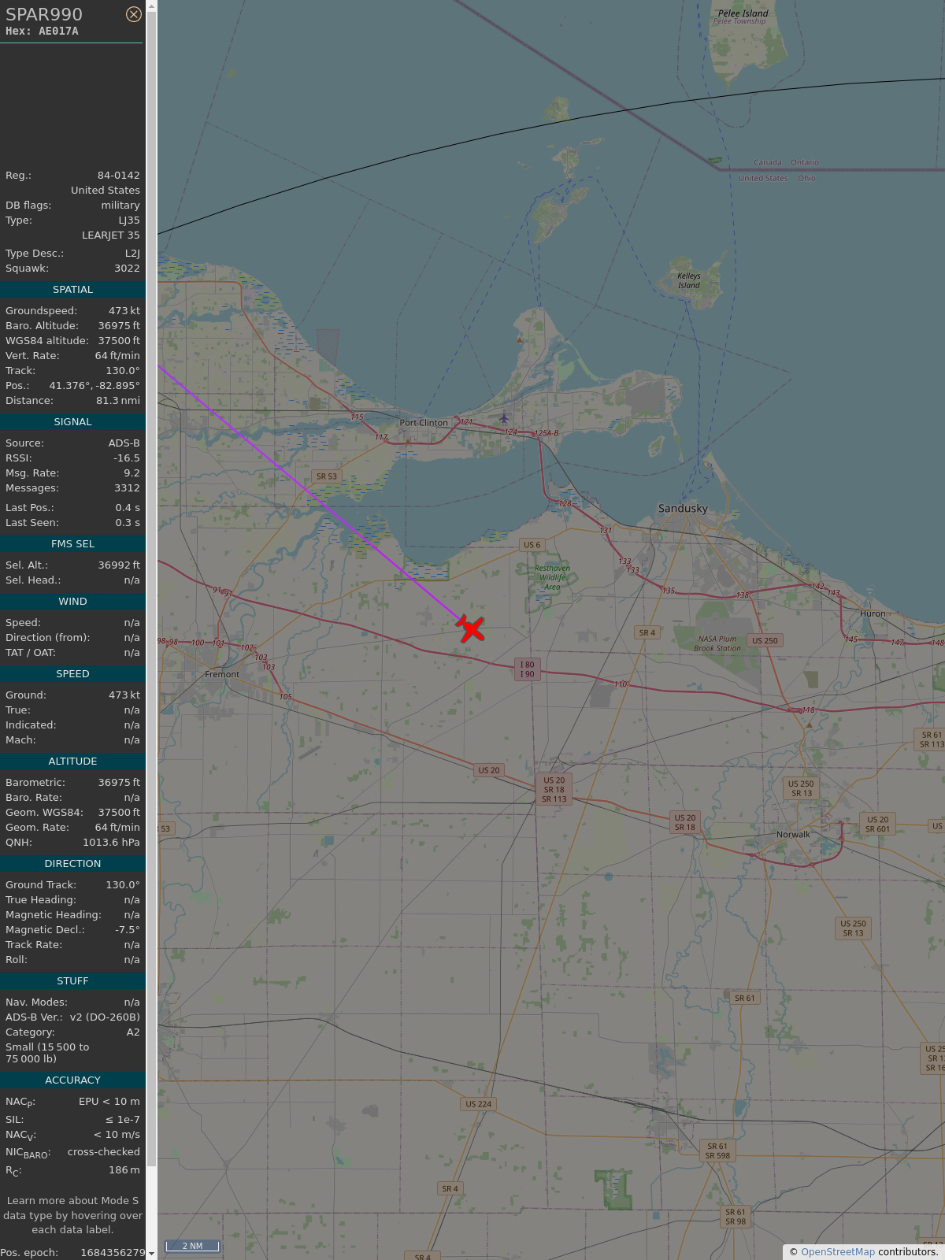The width and height of the screenshot is (945, 1260).
Task: Click the FMS SEL section header
Action: (x=72, y=544)
